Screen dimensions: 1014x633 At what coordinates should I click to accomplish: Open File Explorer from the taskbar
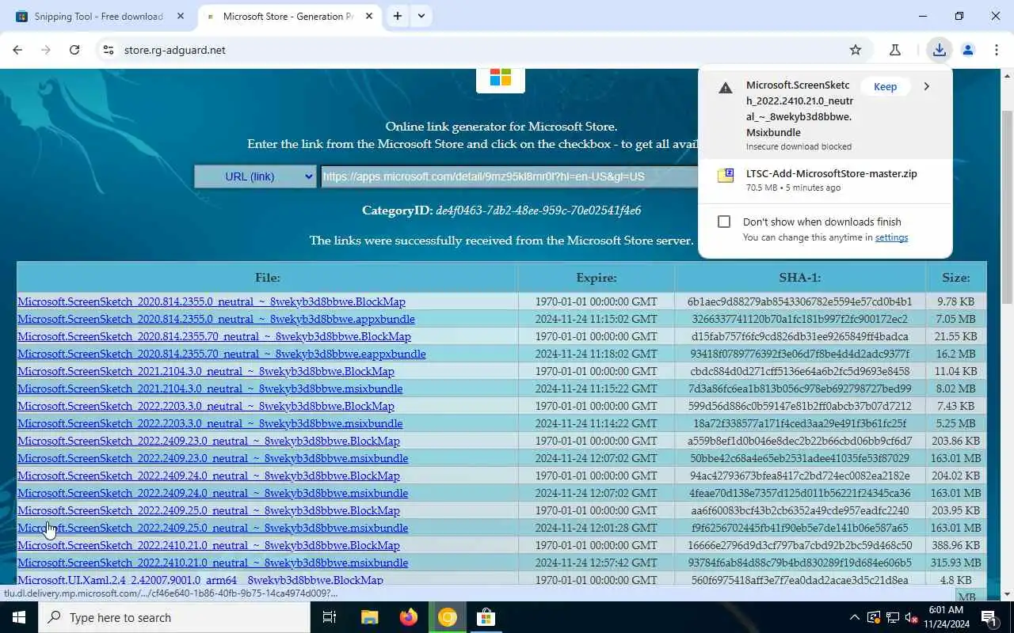pyautogui.click(x=369, y=617)
